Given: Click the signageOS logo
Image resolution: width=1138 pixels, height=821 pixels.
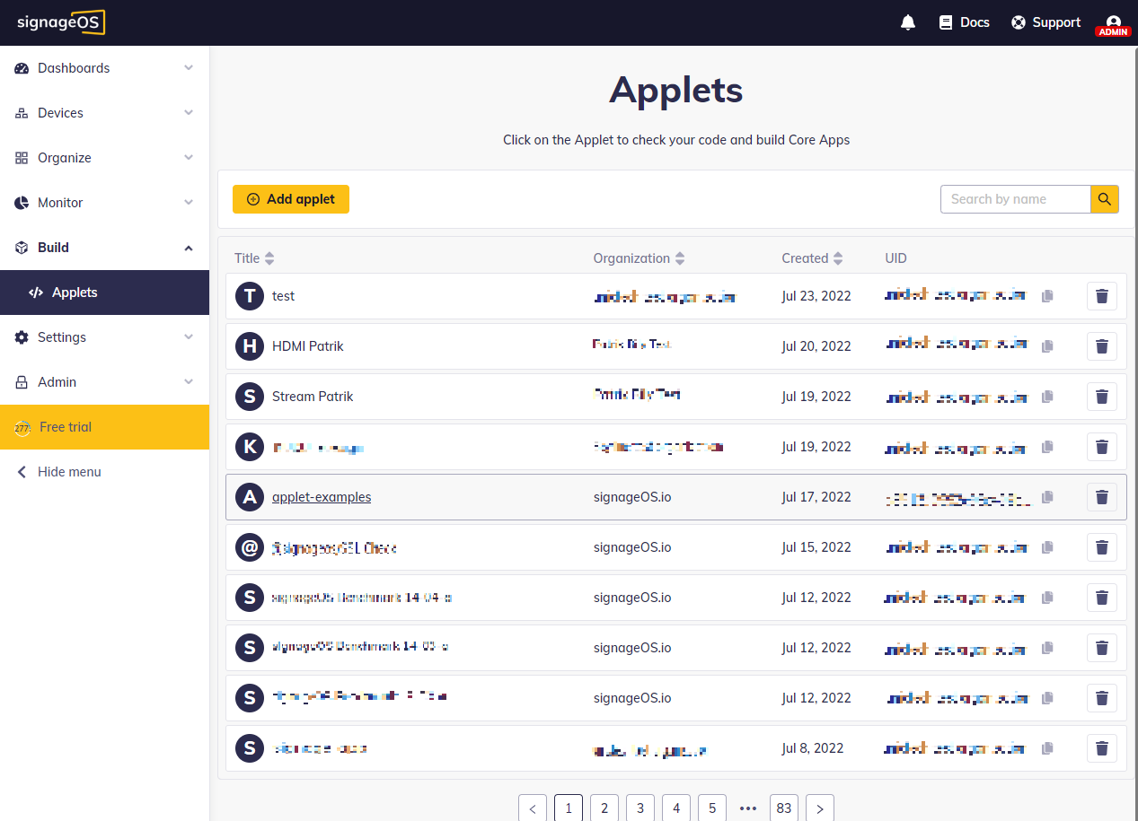Looking at the screenshot, I should pos(59,22).
